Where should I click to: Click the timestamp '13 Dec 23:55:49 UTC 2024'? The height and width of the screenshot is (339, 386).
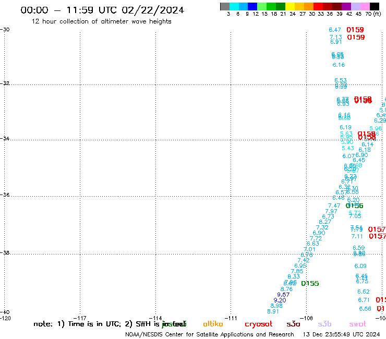(x=342, y=335)
